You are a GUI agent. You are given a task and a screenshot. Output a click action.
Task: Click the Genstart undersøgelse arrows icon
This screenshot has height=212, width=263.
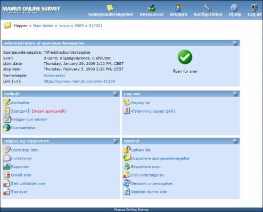[127, 183]
